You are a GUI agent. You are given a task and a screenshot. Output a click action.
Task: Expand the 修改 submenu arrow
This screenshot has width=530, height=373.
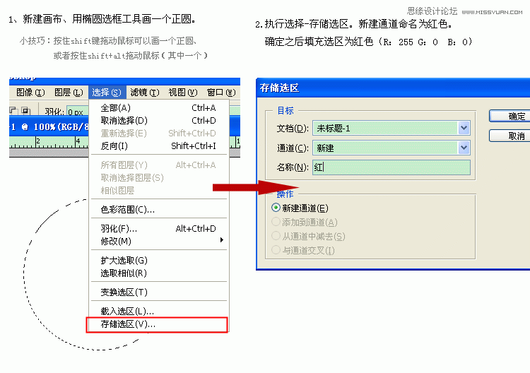pos(222,241)
